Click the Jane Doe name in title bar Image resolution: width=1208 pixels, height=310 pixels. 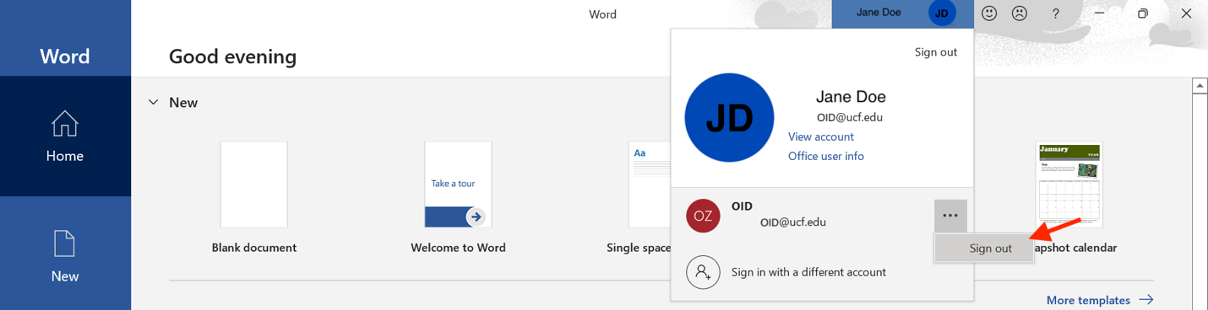[x=879, y=13]
